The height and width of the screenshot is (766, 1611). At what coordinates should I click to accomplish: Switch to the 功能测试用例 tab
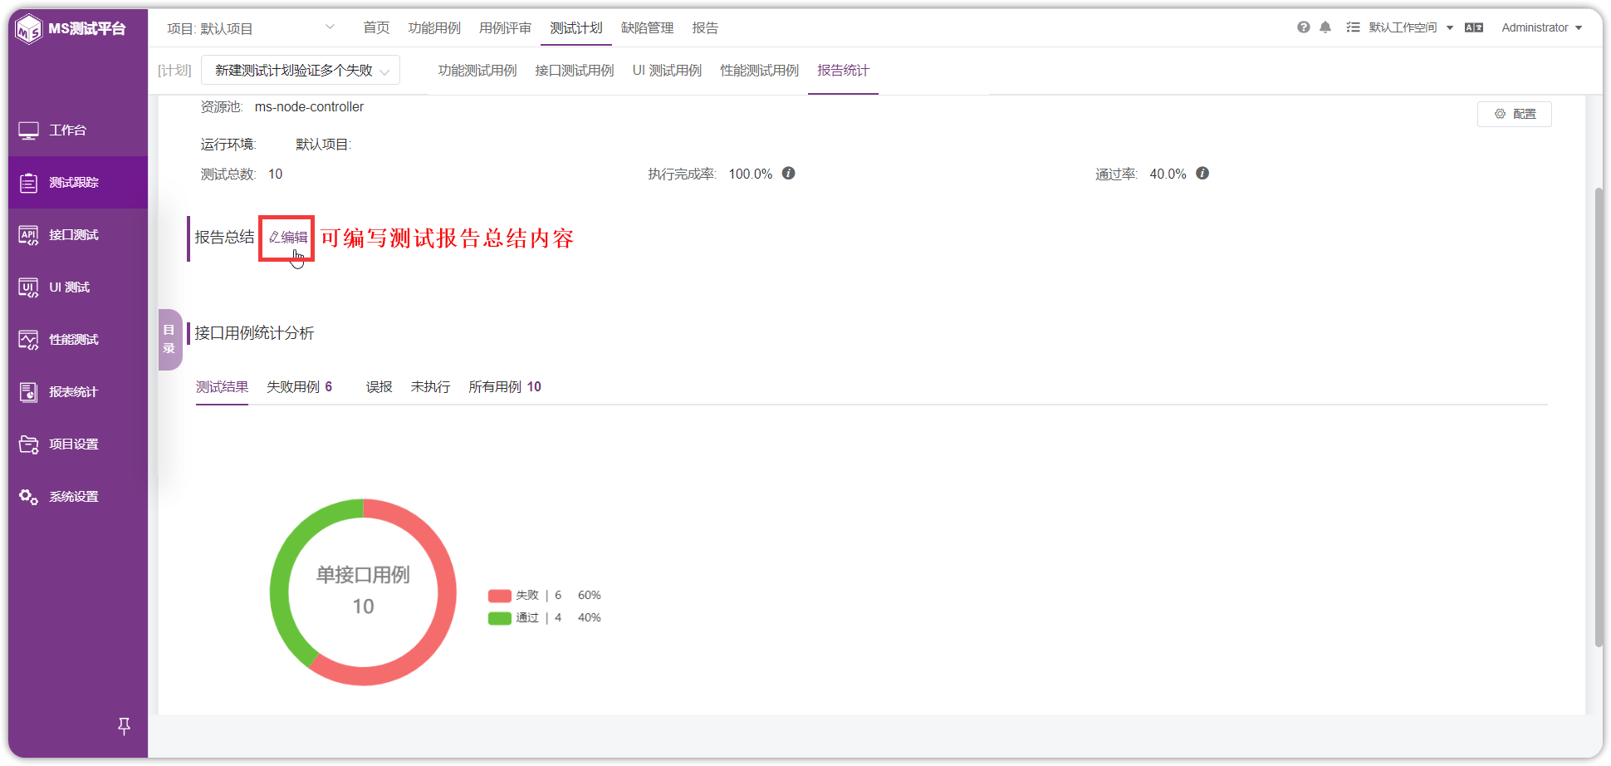click(477, 71)
